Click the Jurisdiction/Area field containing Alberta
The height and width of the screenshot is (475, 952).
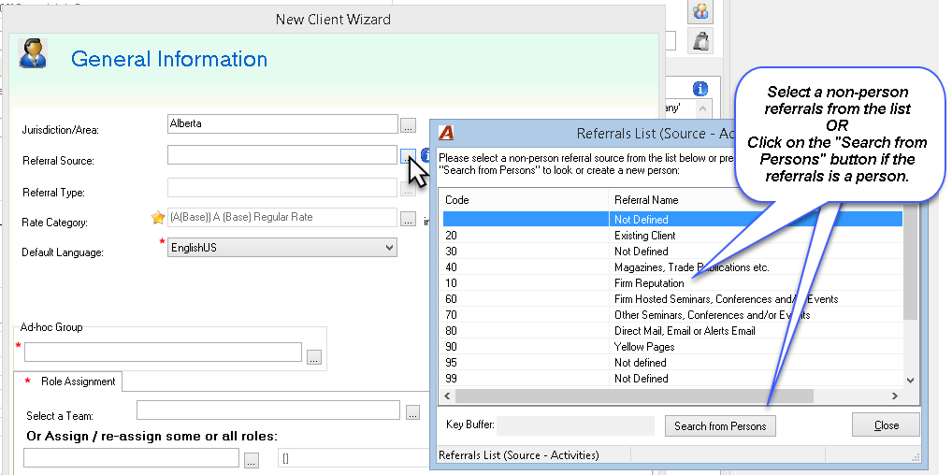282,124
